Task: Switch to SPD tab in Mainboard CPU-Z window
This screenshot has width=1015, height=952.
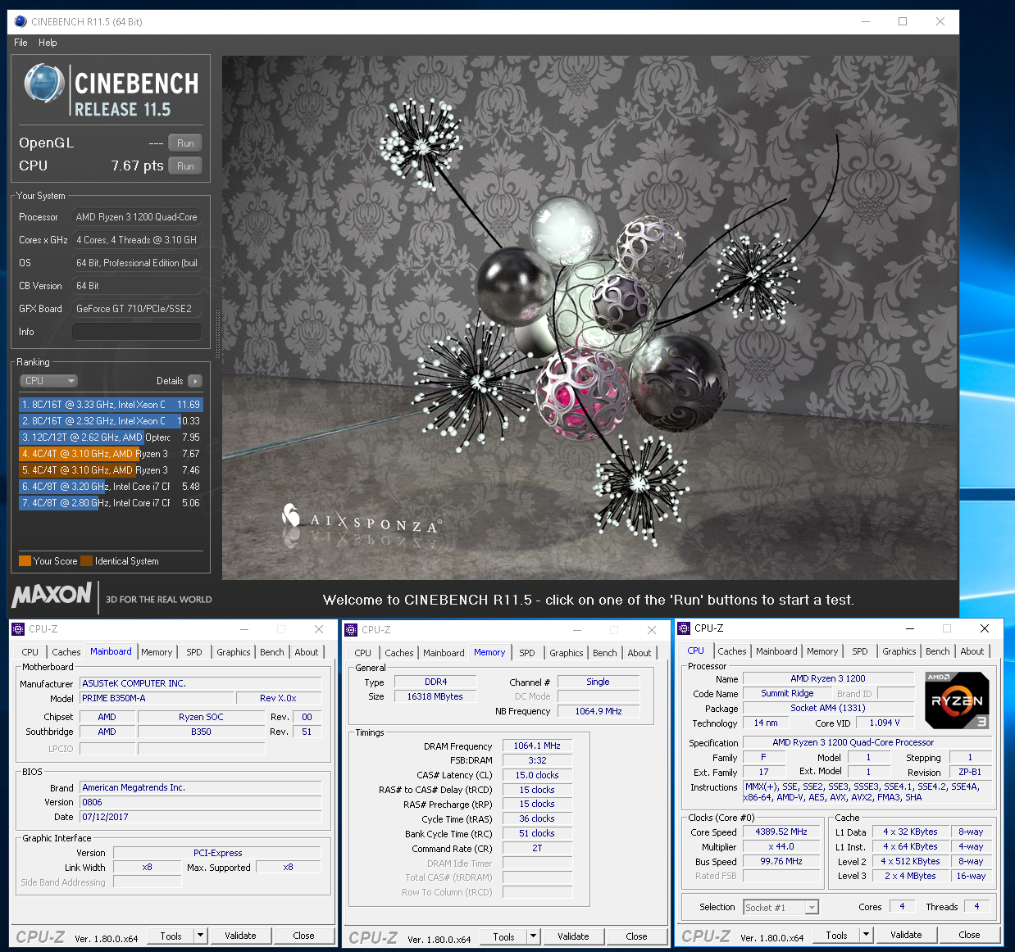Action: [x=194, y=652]
